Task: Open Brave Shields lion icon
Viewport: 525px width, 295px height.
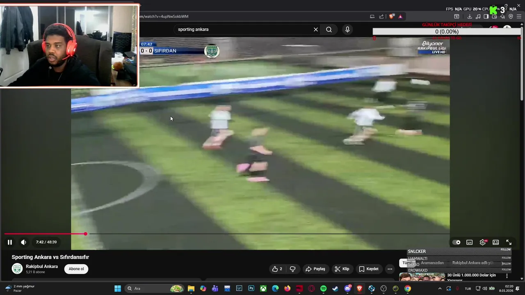Action: (392, 16)
